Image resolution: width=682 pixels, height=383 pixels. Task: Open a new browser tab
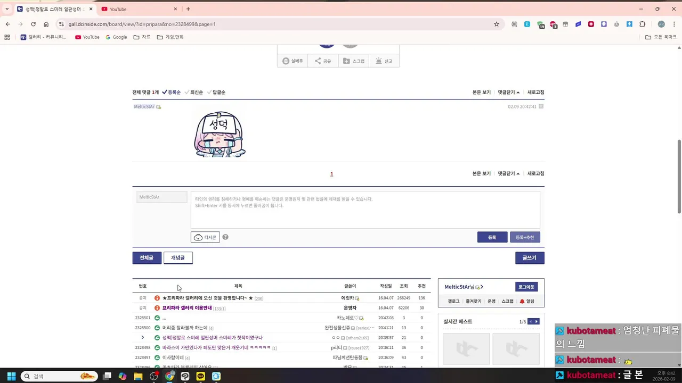click(188, 9)
